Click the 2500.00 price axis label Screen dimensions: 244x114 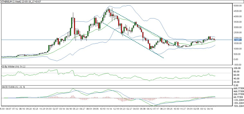pos(237,33)
